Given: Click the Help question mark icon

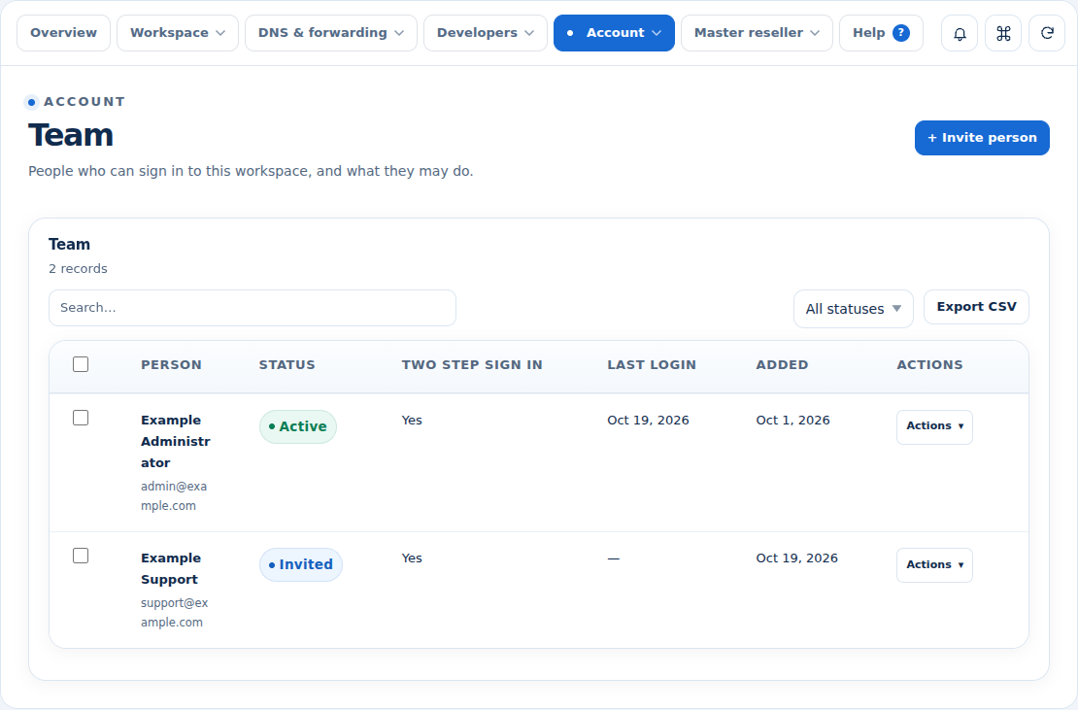Looking at the screenshot, I should pyautogui.click(x=900, y=33).
